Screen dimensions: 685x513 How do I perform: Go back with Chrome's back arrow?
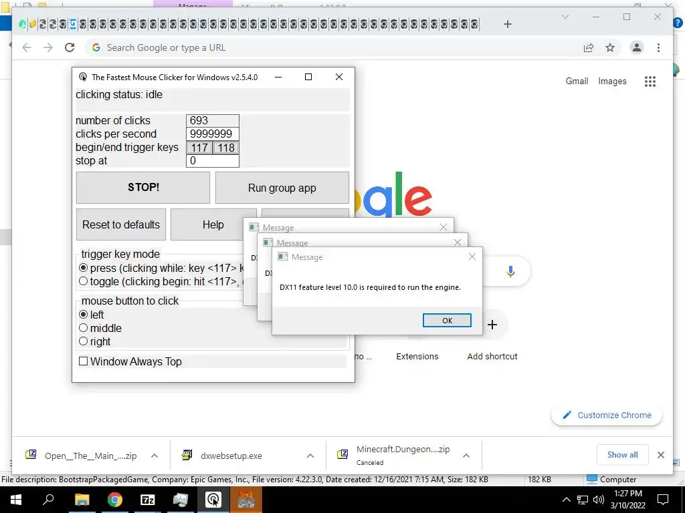pyautogui.click(x=27, y=47)
